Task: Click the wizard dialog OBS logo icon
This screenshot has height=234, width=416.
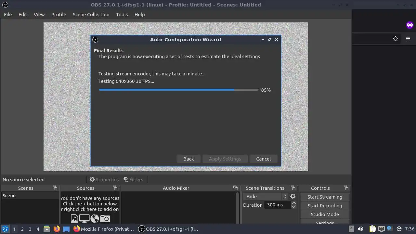Action: [x=95, y=40]
